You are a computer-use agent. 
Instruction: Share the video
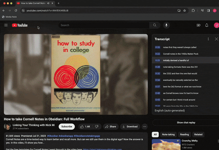pos(111,127)
